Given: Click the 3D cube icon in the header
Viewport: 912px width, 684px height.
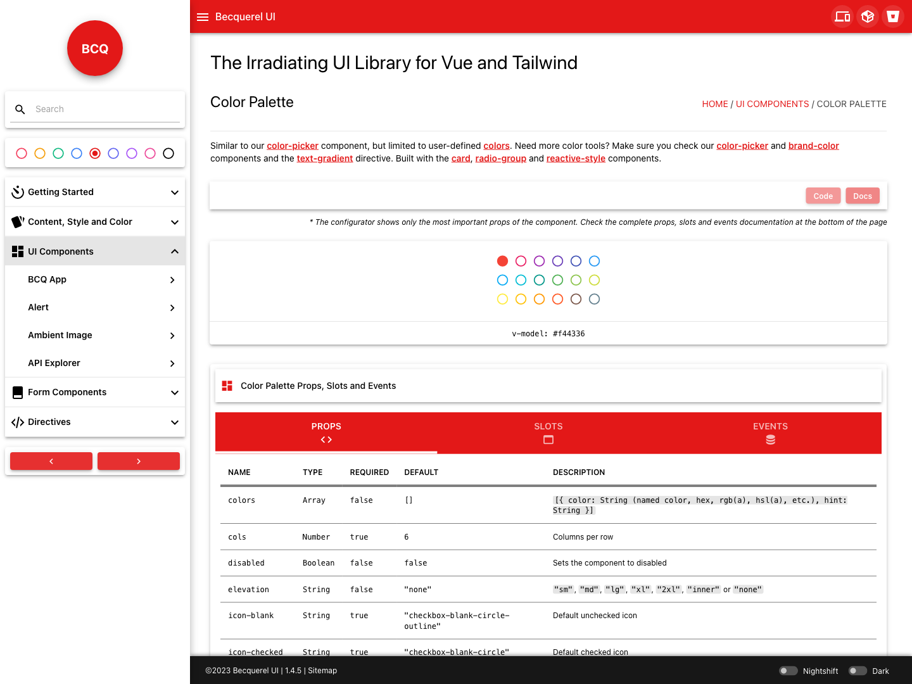Looking at the screenshot, I should point(868,16).
